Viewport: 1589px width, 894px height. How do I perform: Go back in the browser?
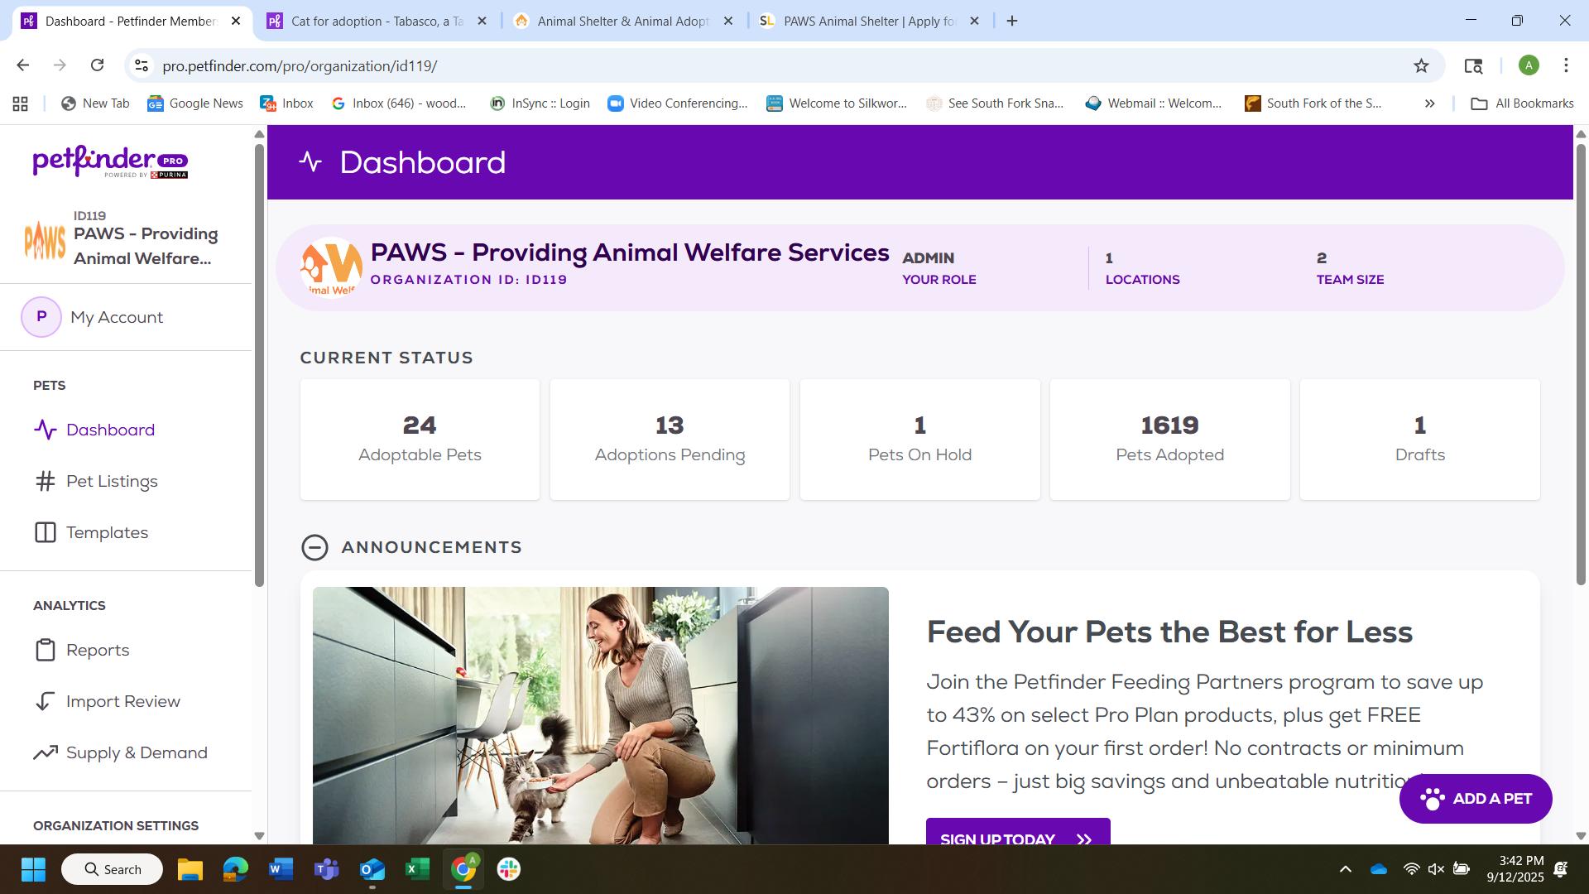[x=23, y=65]
